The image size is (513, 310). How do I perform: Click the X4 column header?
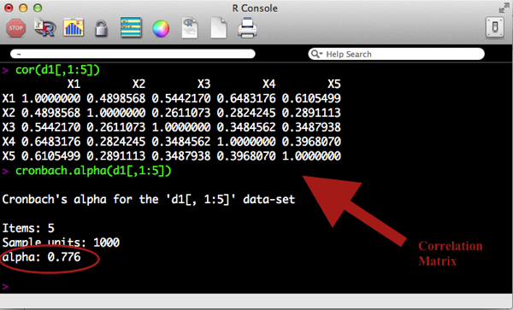(x=269, y=85)
